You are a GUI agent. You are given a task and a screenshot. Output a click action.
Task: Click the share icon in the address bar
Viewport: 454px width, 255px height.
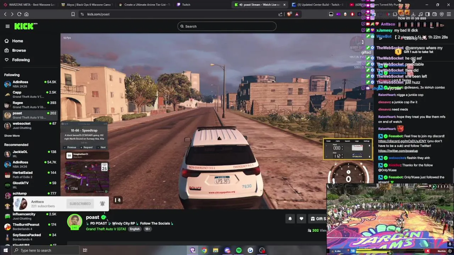click(x=280, y=14)
